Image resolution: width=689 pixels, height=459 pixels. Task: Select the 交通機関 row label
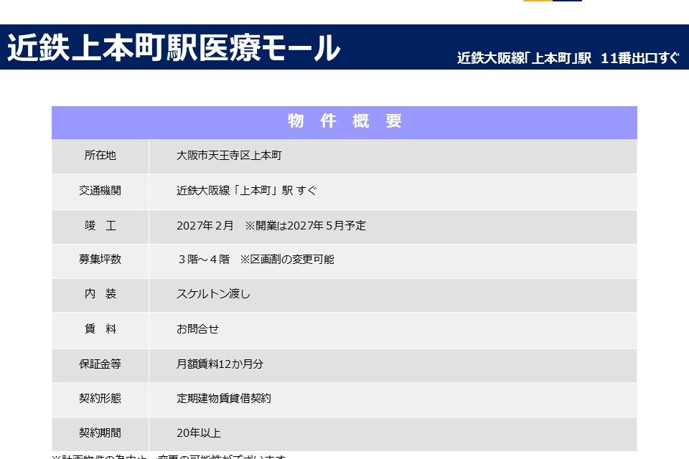[x=100, y=191]
